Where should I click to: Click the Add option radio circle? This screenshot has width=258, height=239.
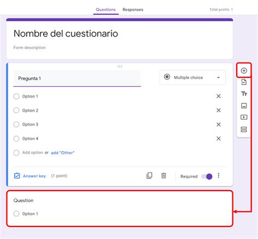pyautogui.click(x=16, y=152)
